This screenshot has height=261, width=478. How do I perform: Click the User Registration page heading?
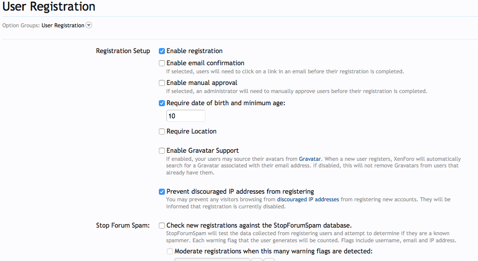point(49,7)
